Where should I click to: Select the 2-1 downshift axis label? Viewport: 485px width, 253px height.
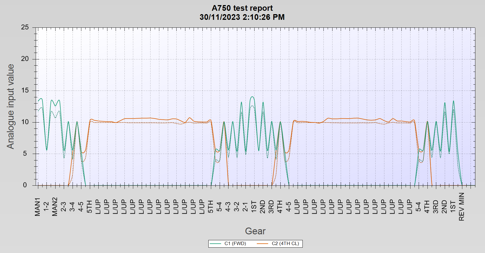[x=245, y=207]
